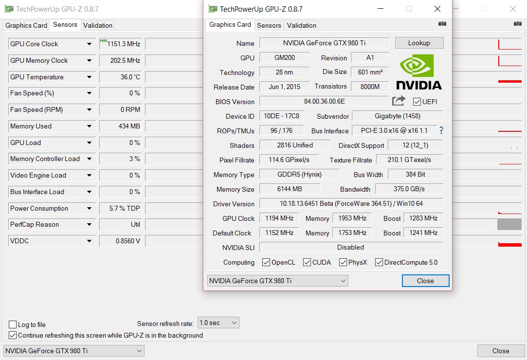
Task: Click Close button in the Sensors window
Action: tap(501, 351)
